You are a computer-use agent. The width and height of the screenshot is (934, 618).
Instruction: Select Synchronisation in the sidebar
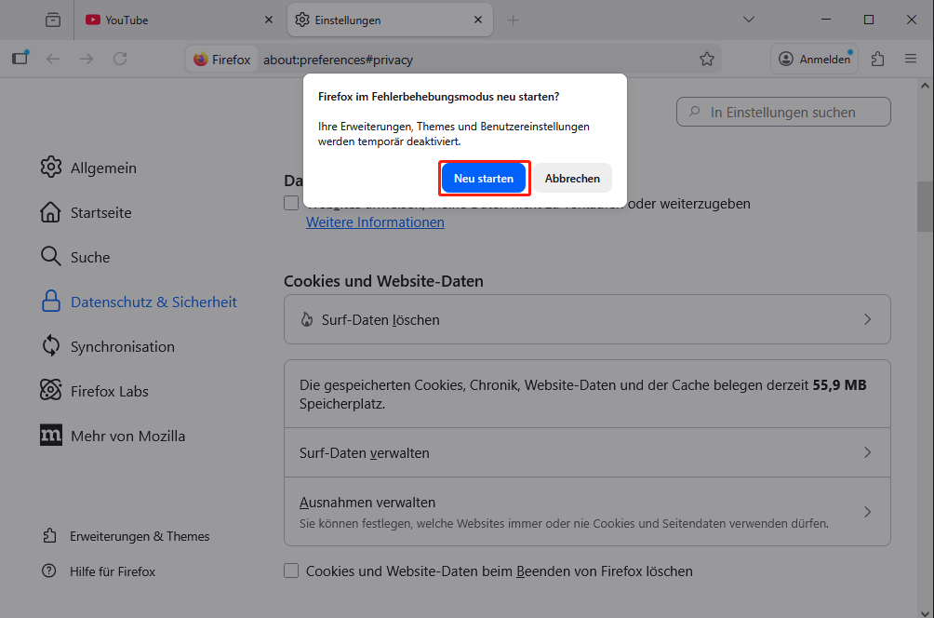point(122,346)
